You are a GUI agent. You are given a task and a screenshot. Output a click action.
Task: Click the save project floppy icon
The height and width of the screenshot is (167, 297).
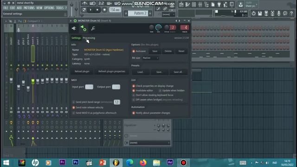click(x=260, y=13)
